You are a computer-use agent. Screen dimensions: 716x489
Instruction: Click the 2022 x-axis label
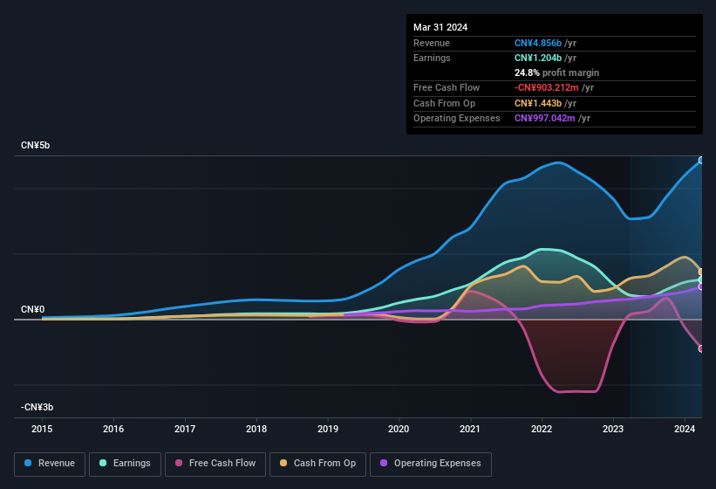542,429
